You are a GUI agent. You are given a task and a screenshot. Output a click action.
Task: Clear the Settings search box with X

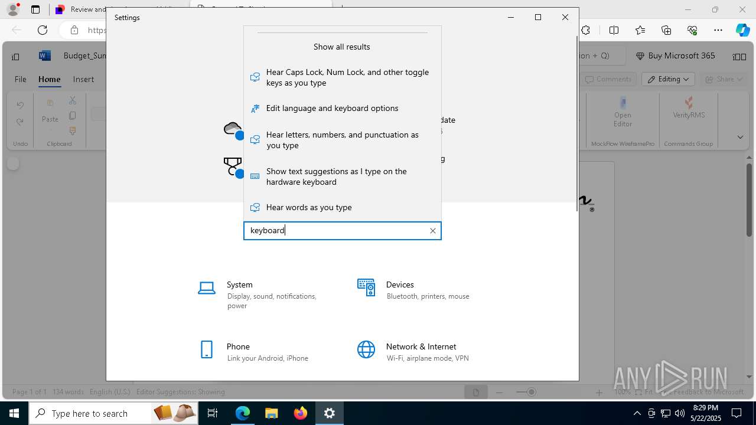coord(433,231)
